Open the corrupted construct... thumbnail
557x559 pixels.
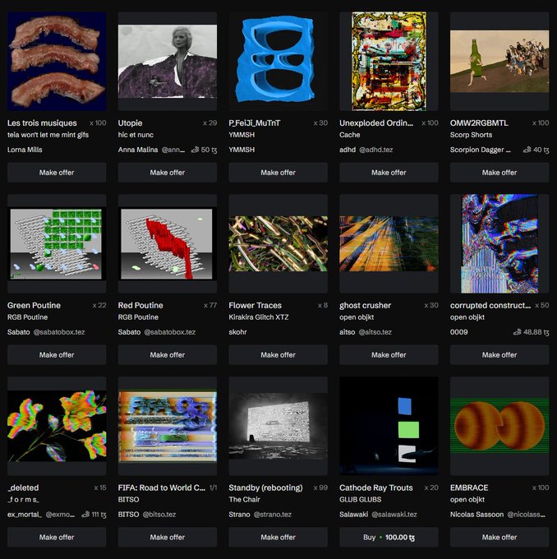point(499,243)
